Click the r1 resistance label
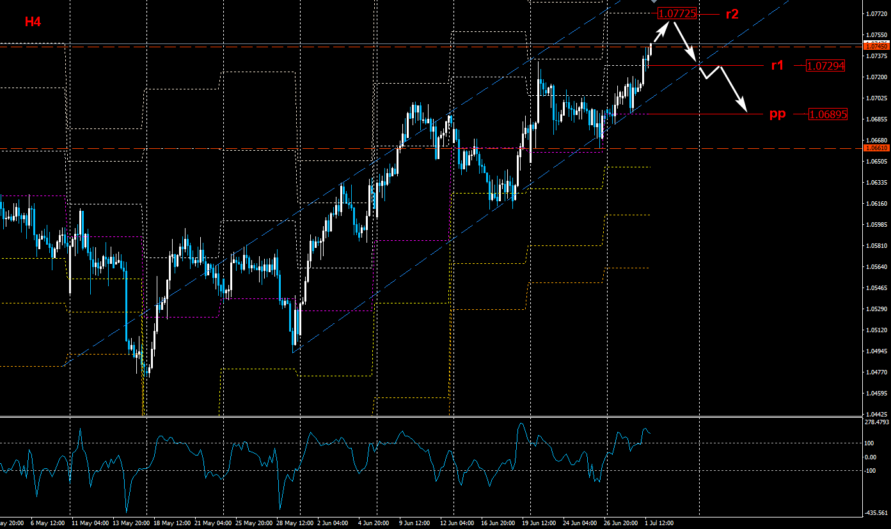891x529 pixels. 778,65
